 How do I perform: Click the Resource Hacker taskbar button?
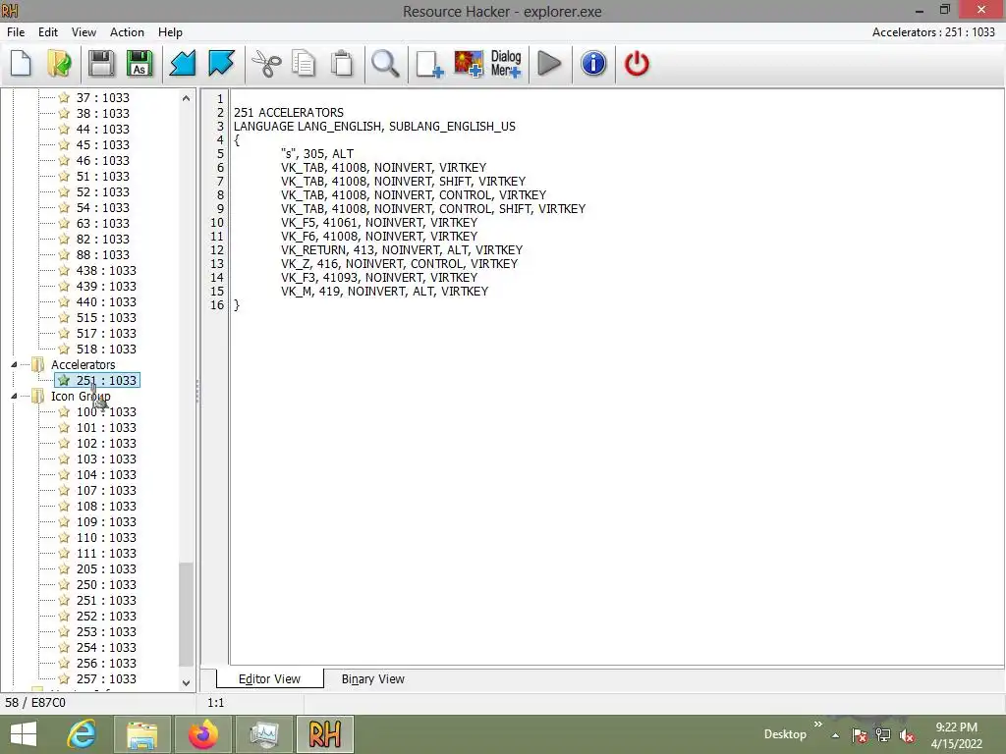pyautogui.click(x=324, y=734)
